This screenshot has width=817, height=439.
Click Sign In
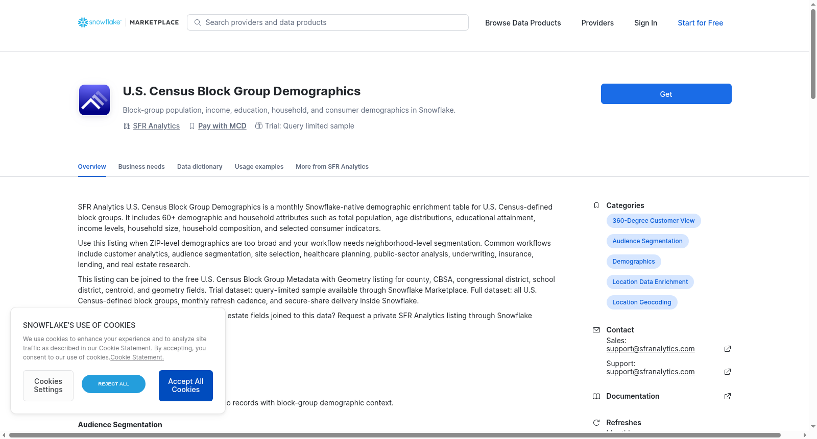coord(645,23)
